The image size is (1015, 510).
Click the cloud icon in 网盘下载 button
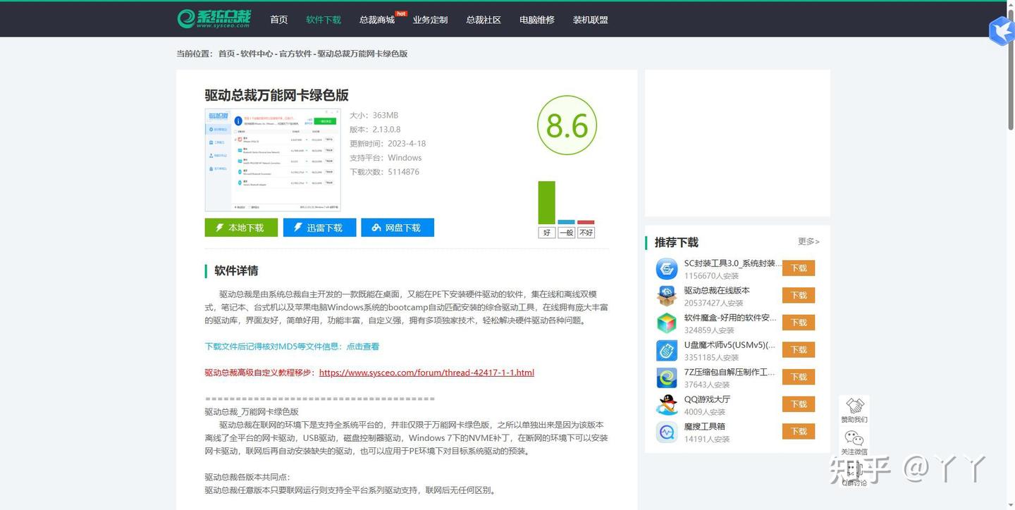(x=376, y=228)
